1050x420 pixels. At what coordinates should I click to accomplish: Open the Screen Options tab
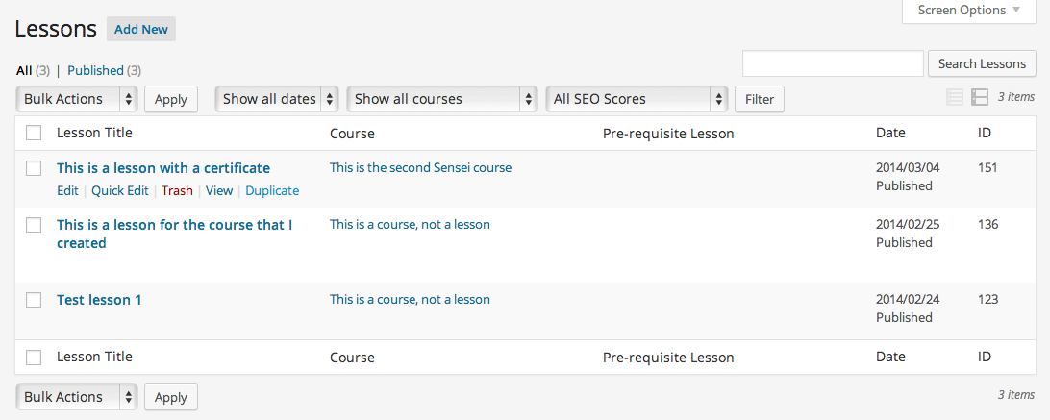[x=968, y=11]
